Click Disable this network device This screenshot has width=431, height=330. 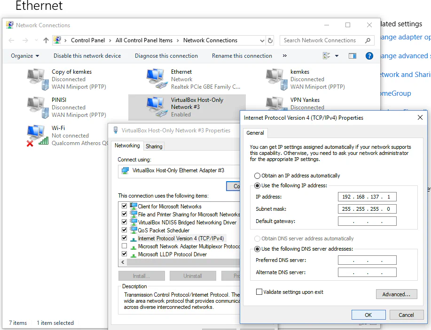pos(87,56)
